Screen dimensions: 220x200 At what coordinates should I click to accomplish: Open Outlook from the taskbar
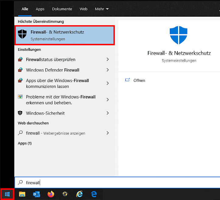(37, 194)
